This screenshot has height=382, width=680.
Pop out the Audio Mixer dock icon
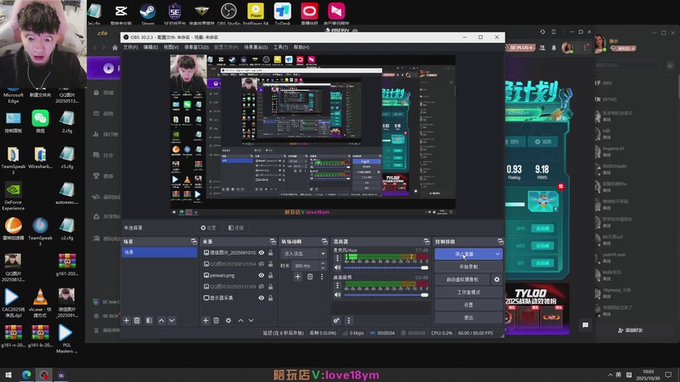(427, 241)
